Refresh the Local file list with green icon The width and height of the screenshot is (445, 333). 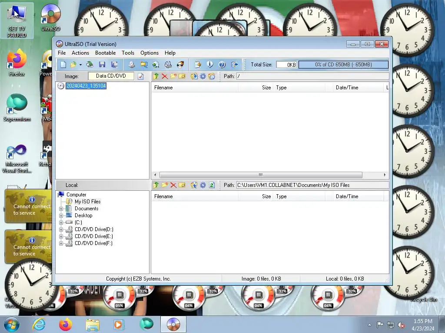tap(212, 185)
